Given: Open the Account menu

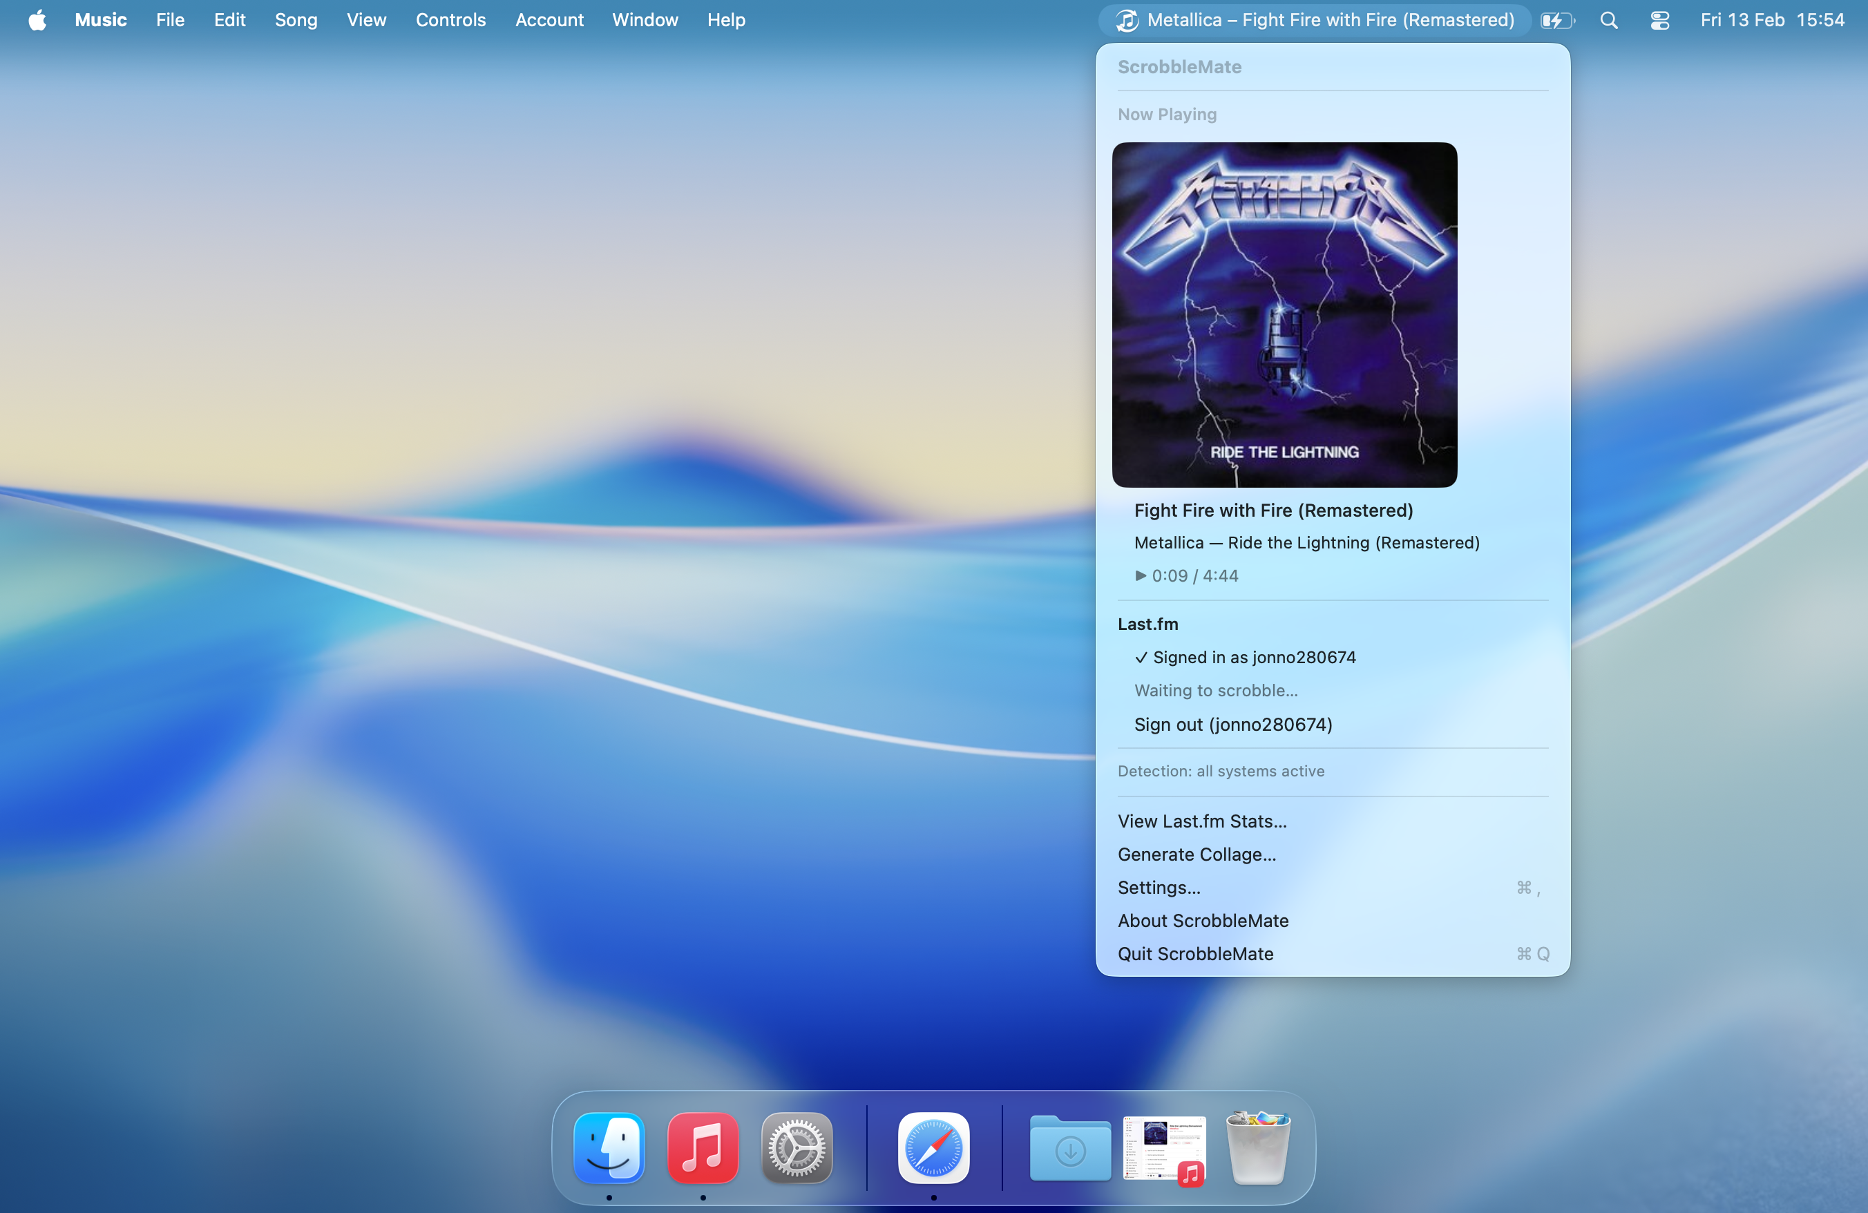Looking at the screenshot, I should pyautogui.click(x=549, y=21).
